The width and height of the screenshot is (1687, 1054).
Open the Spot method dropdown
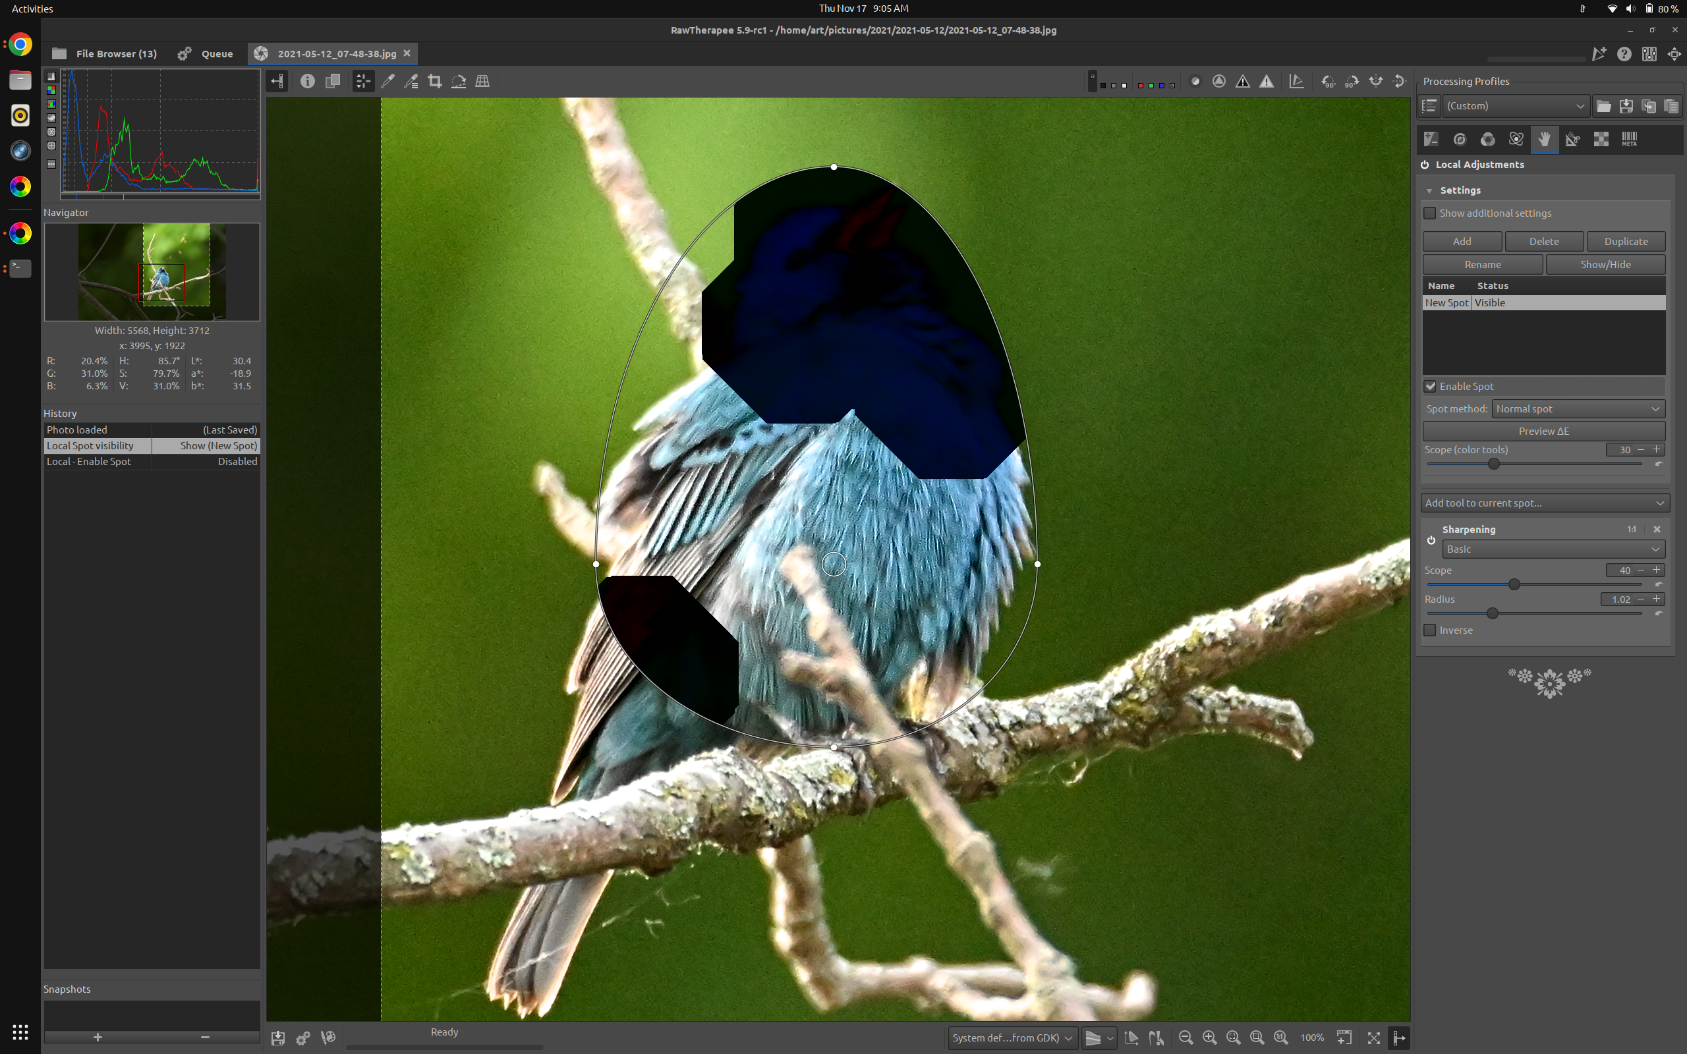(1578, 409)
